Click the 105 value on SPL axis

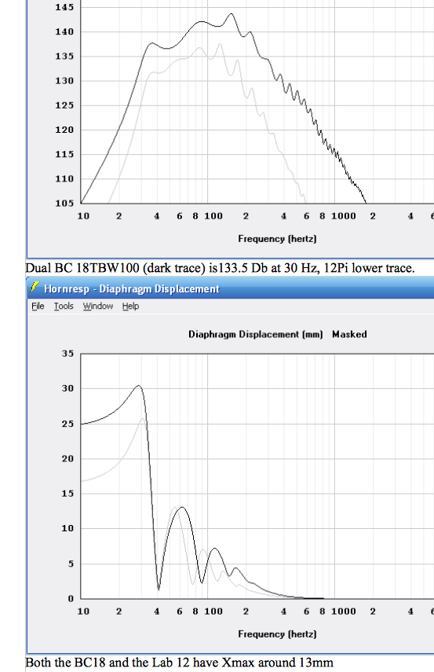point(64,203)
